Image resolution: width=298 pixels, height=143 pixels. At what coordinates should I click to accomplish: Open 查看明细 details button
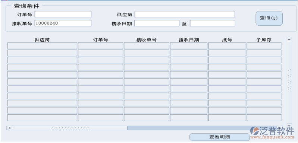[219, 137]
